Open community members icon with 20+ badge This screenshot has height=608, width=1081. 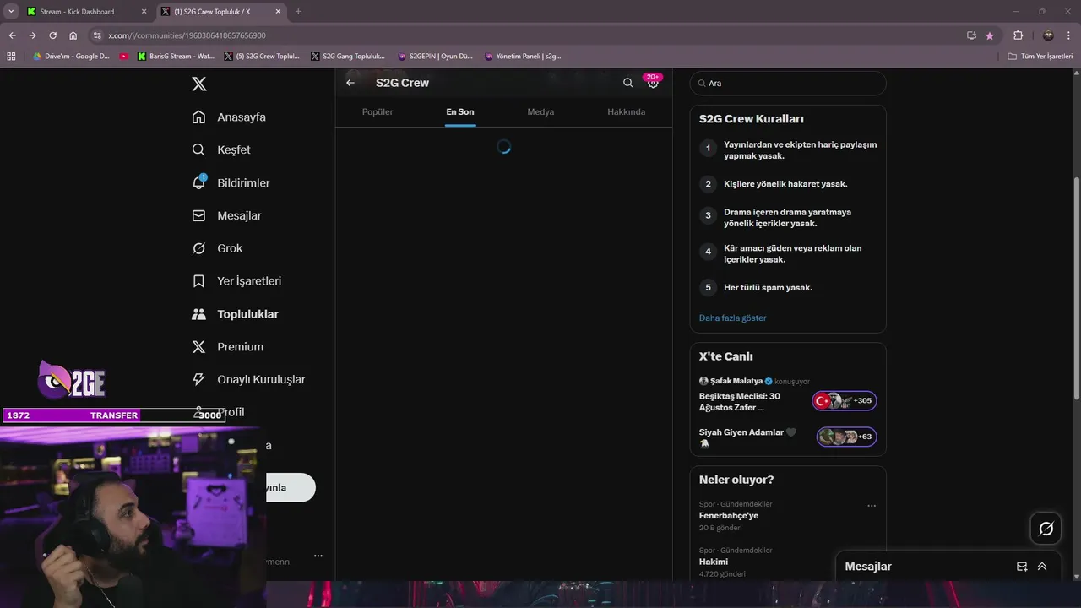pos(653,82)
